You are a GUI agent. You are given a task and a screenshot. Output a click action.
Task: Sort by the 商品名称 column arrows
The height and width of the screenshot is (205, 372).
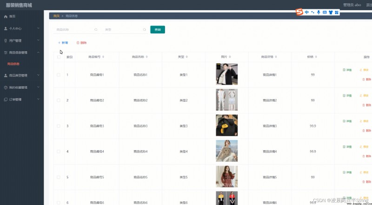point(146,57)
